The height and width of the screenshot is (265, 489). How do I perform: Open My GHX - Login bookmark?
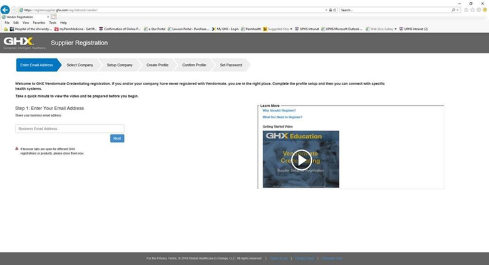pos(225,29)
